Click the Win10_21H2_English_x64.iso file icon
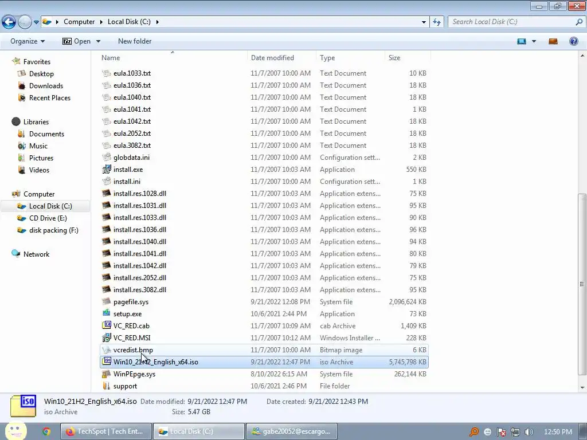Image resolution: width=587 pixels, height=440 pixels. pos(107,362)
